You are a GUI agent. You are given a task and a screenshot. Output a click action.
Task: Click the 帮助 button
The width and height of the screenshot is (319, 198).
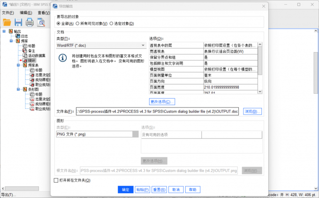tap(193, 190)
